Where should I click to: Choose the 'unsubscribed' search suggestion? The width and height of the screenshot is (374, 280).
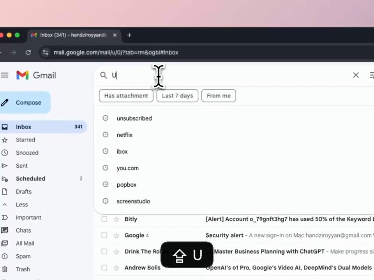click(x=134, y=118)
